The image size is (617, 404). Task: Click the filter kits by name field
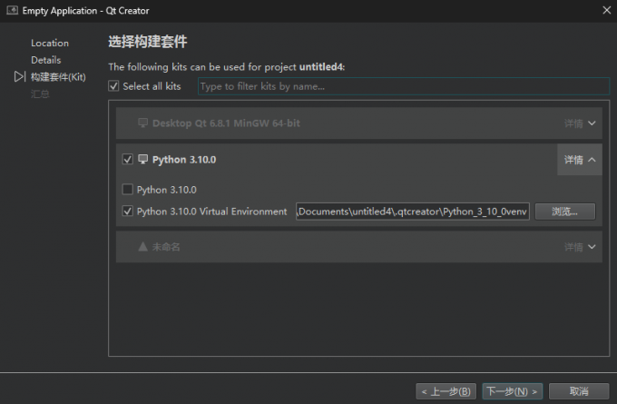point(403,86)
